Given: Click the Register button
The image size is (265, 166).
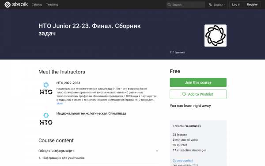Looking at the screenshot, I should click(x=252, y=4).
